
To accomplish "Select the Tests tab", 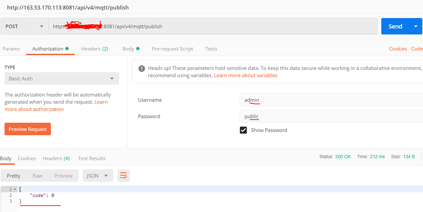I will click(211, 49).
